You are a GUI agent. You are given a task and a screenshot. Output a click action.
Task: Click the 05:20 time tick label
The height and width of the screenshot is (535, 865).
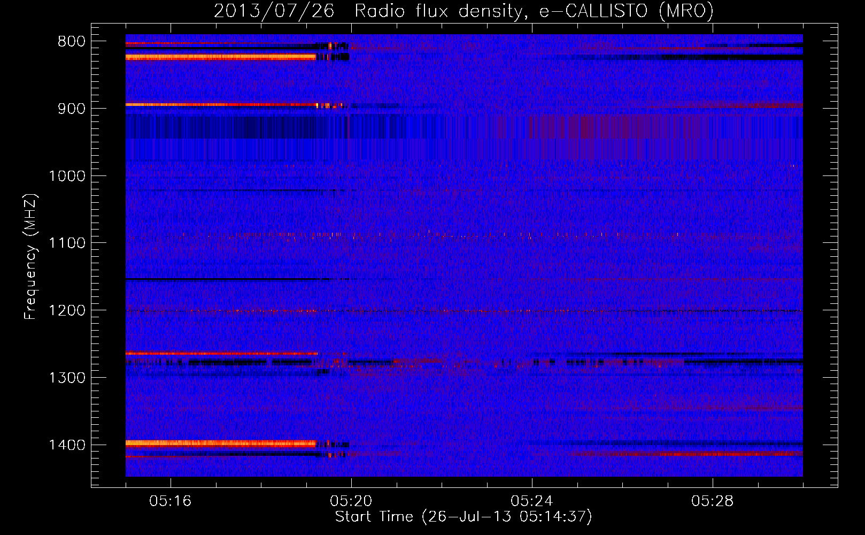tap(351, 501)
